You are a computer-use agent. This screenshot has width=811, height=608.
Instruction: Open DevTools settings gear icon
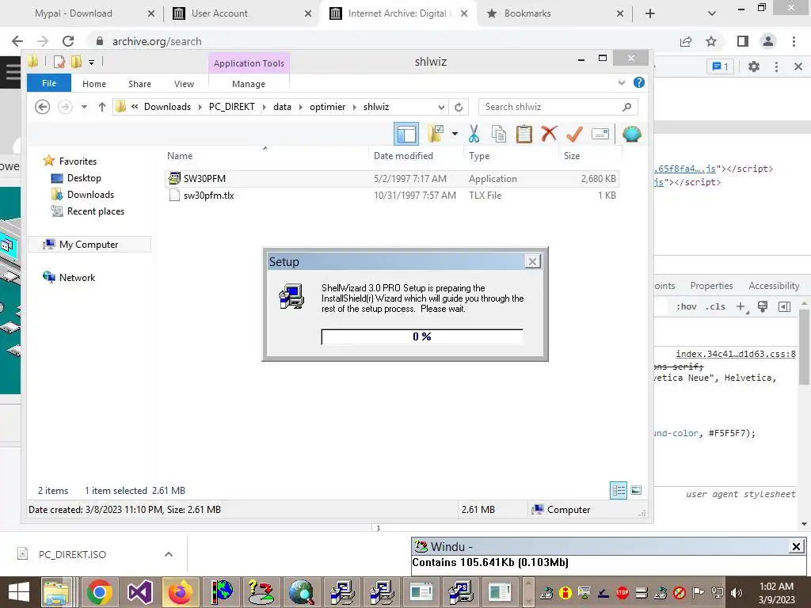pos(754,66)
